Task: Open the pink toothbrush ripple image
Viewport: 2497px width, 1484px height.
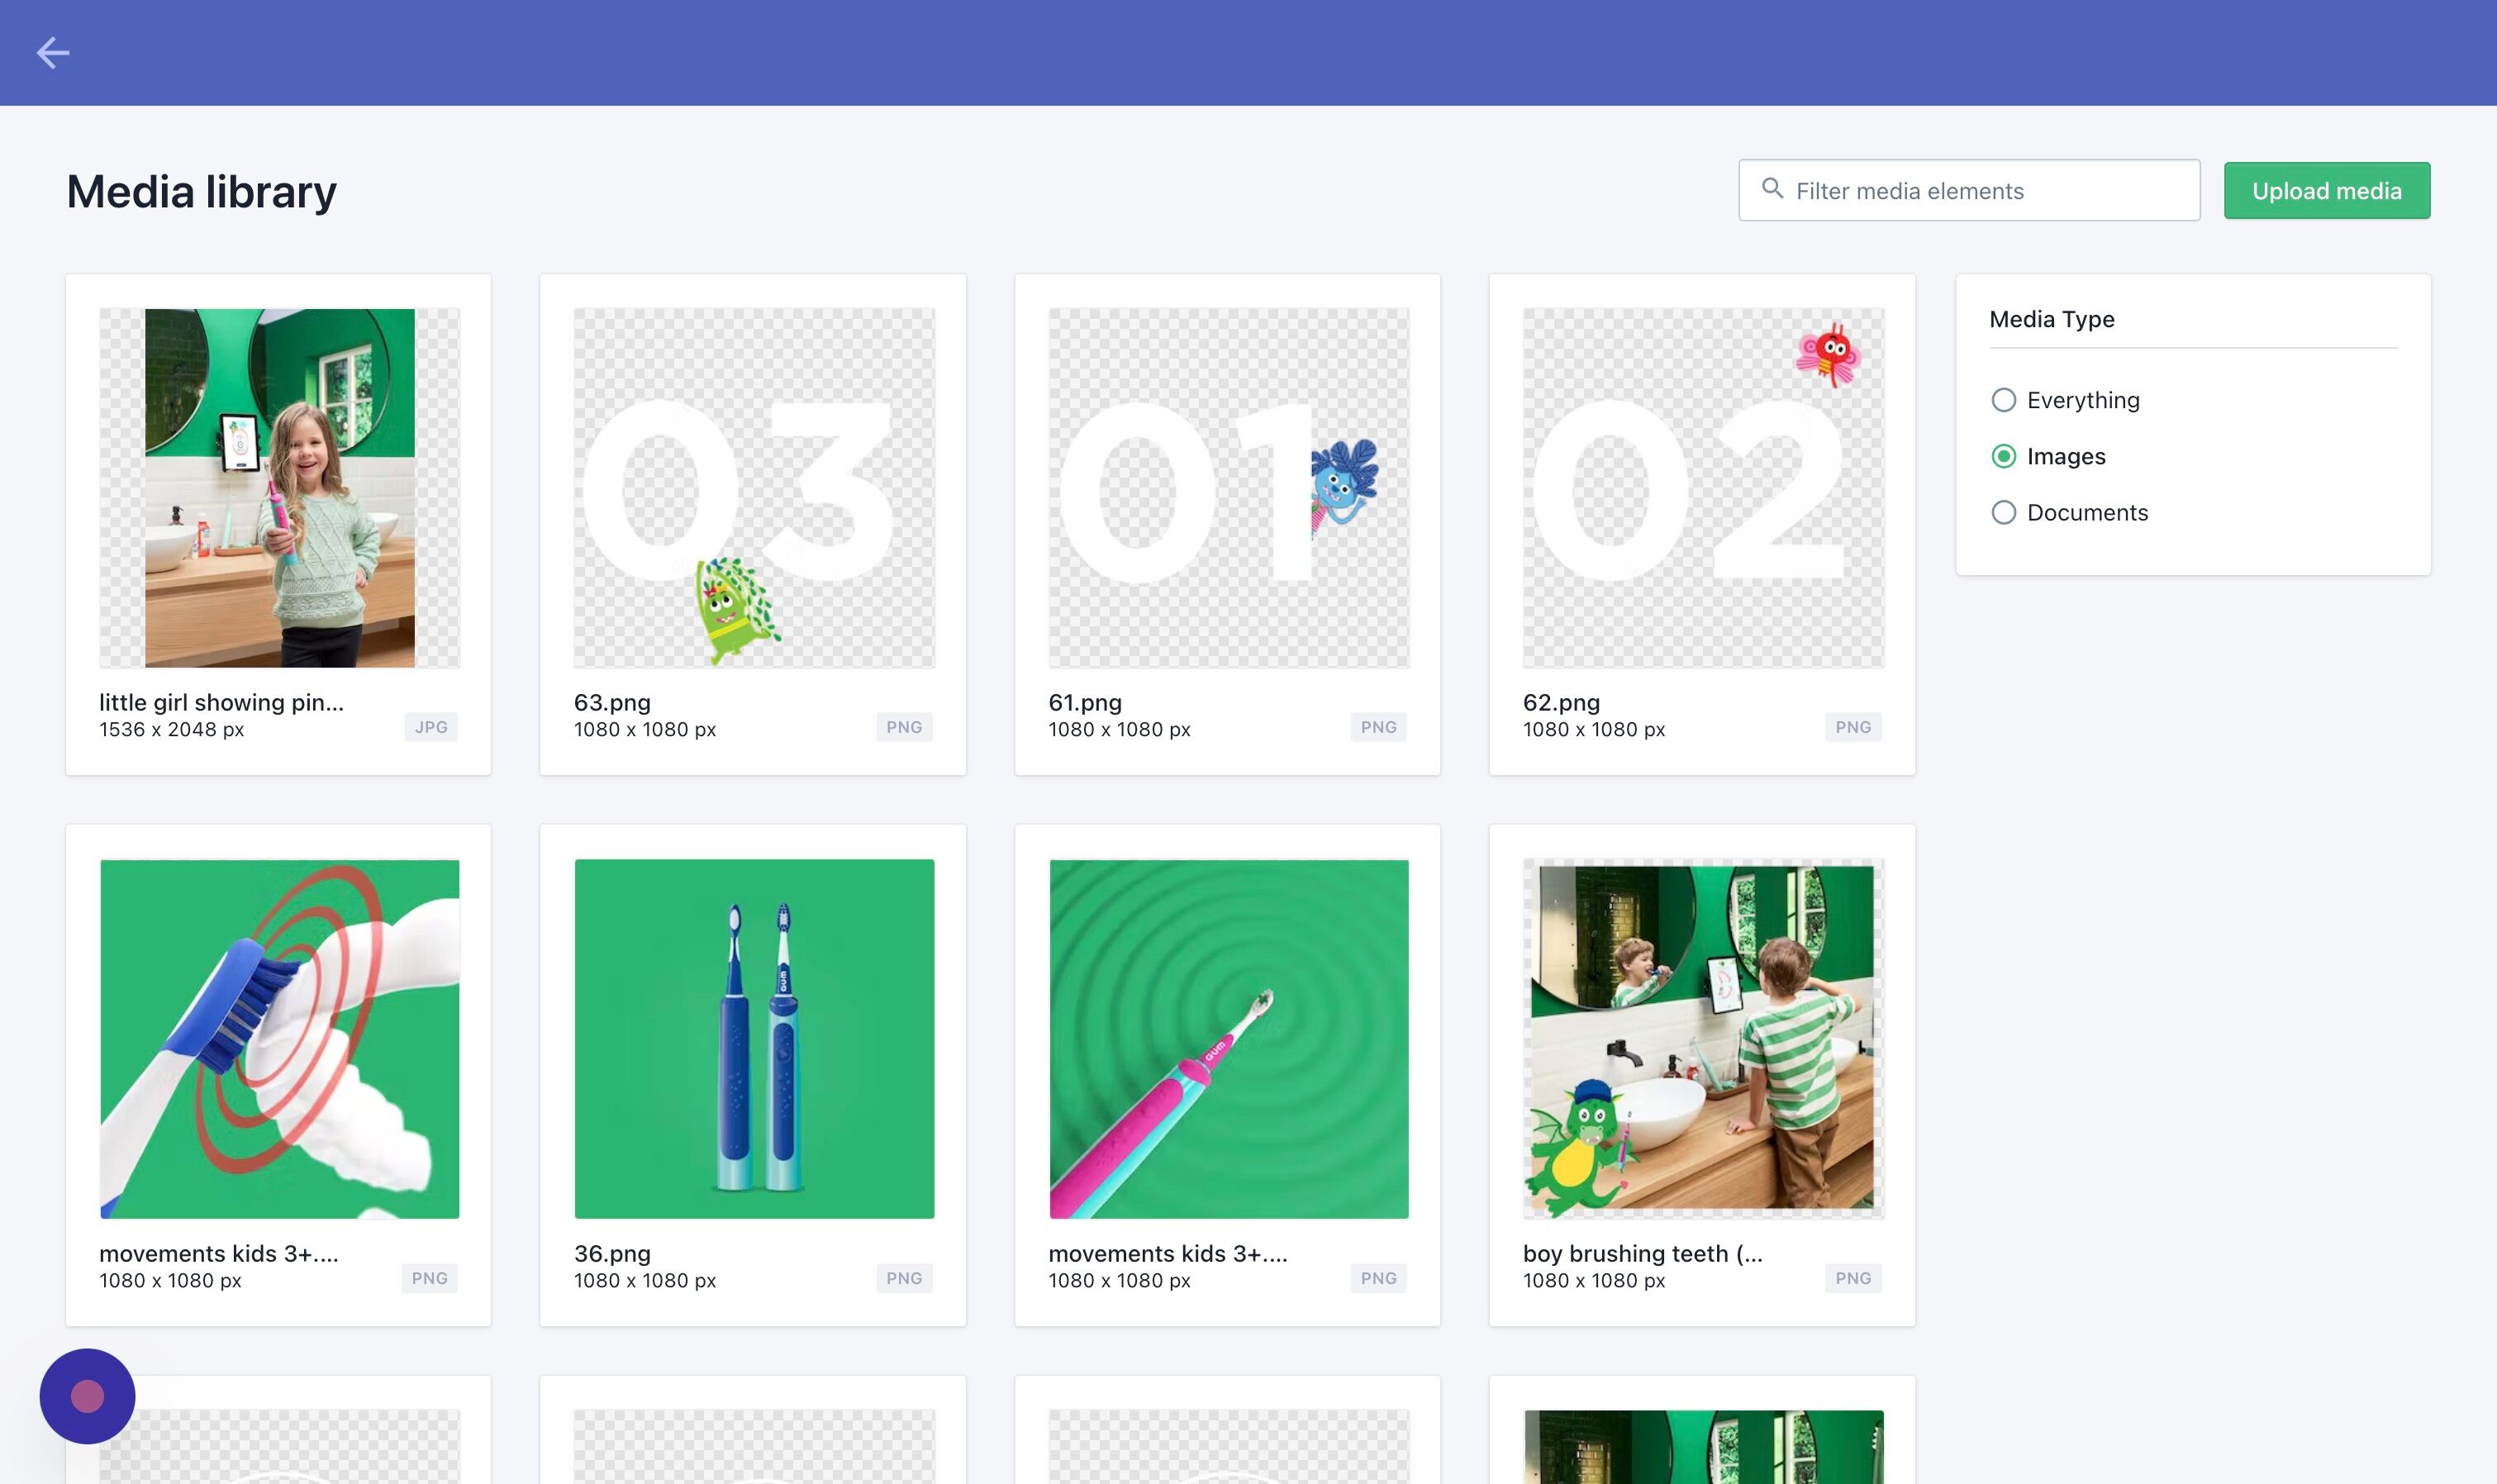Action: click(1228, 1039)
